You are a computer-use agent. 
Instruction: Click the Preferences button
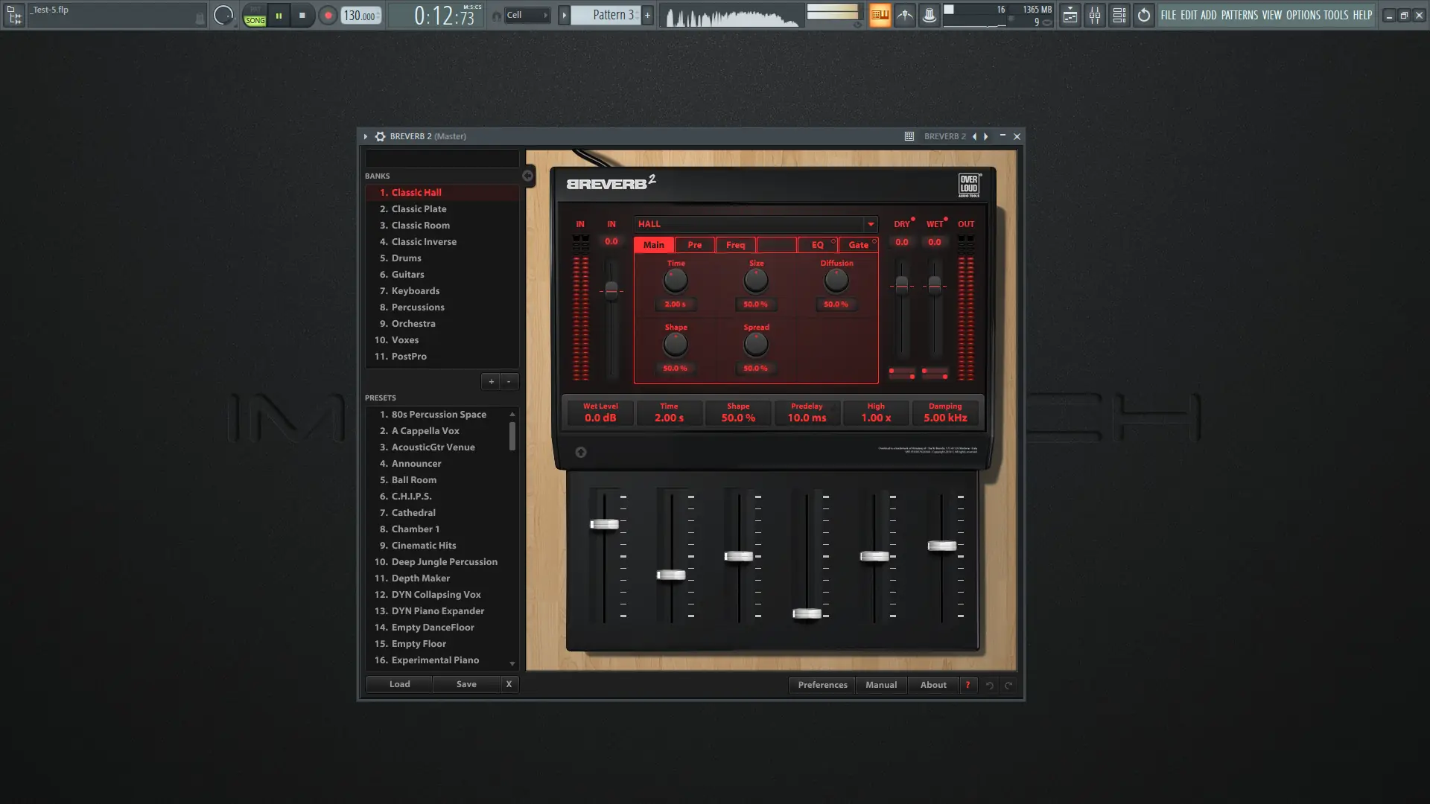coord(822,685)
